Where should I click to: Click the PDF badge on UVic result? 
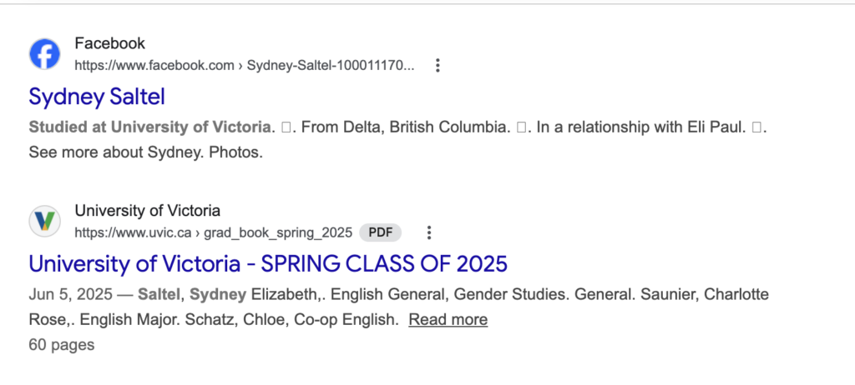pos(381,232)
